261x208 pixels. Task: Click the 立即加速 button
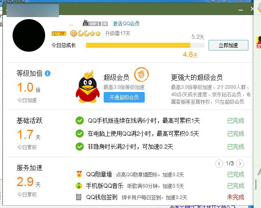click(228, 45)
